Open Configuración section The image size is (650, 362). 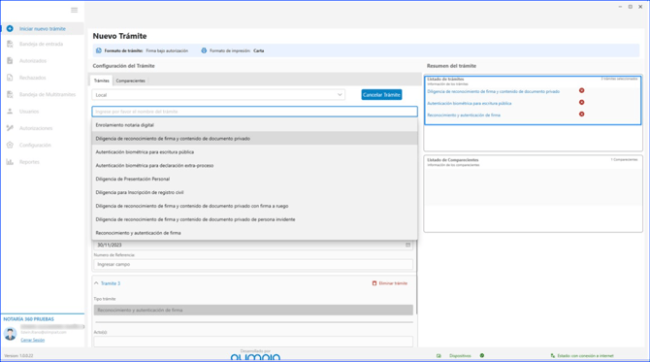(x=35, y=146)
